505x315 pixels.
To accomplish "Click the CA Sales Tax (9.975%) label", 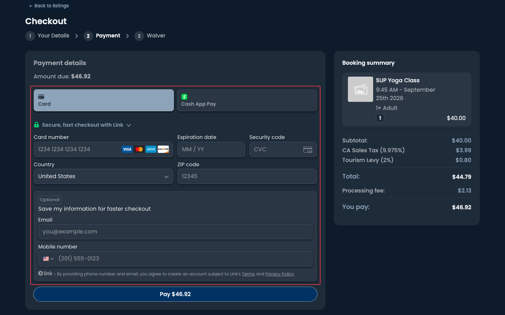I will [x=373, y=150].
